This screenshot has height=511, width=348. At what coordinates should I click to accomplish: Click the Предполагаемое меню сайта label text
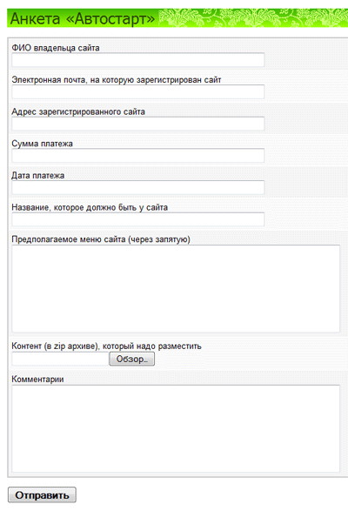click(x=101, y=239)
